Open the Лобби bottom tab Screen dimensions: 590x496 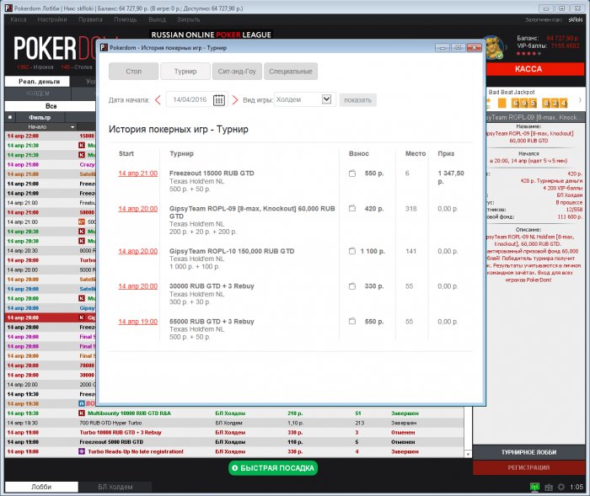click(x=41, y=487)
